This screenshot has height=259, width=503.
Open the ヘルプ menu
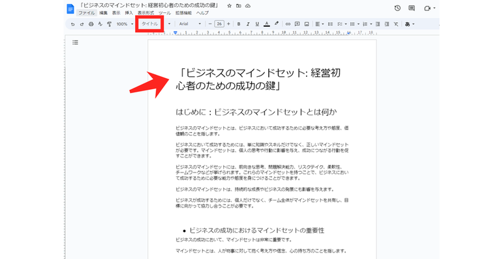202,13
